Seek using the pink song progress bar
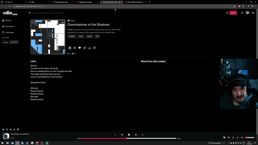The image size is (258, 145). click(x=129, y=139)
